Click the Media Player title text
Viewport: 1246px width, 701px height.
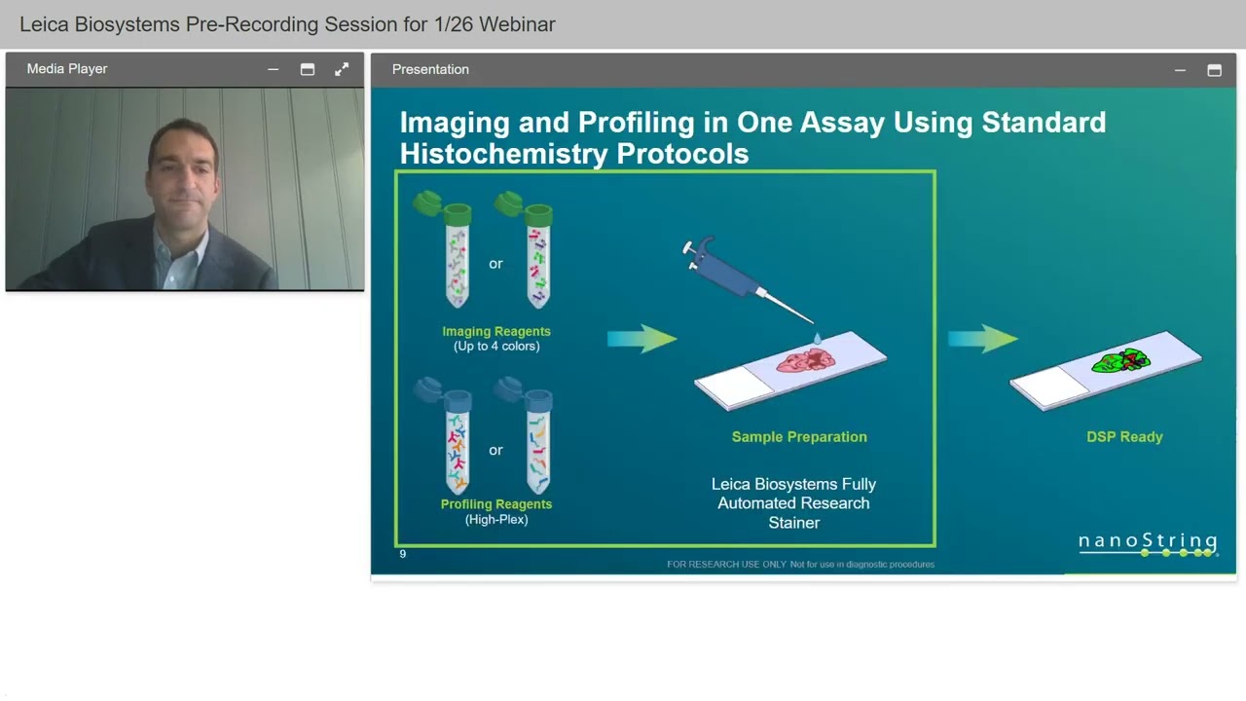67,69
